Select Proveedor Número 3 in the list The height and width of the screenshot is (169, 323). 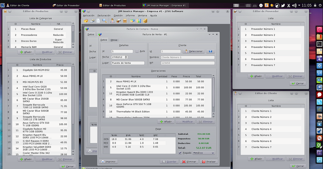pos(263,41)
